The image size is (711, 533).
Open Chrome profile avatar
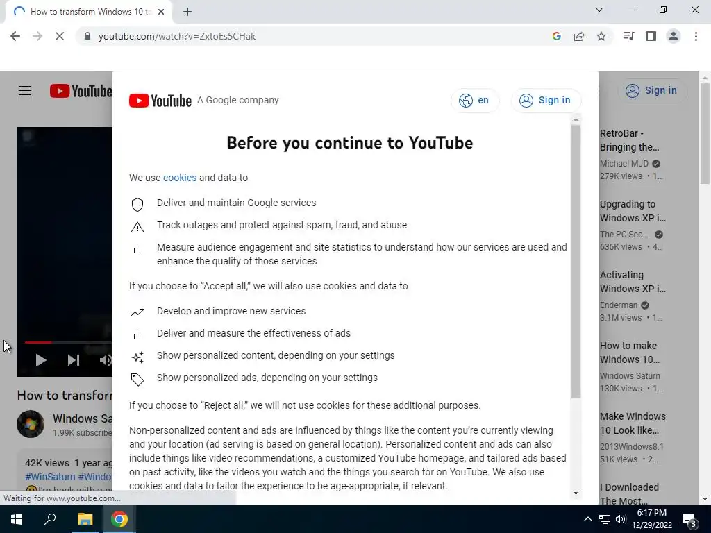coord(674,36)
